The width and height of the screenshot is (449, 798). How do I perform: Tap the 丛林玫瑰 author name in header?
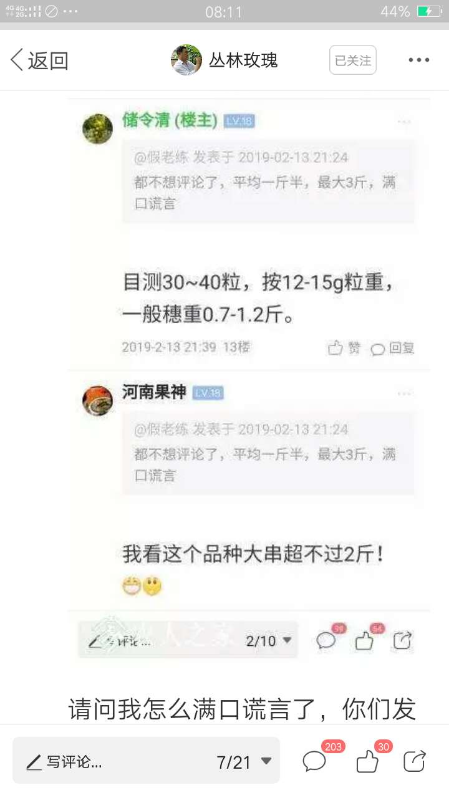point(243,60)
